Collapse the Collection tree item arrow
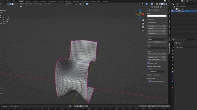 pyautogui.click(x=175, y=9)
